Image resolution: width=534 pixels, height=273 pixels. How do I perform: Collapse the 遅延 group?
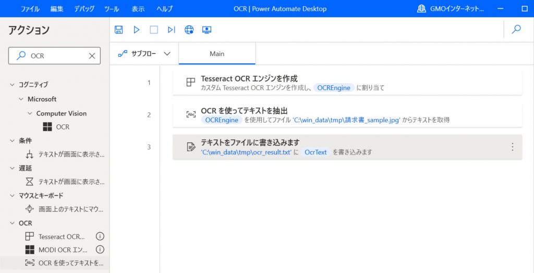tap(13, 168)
